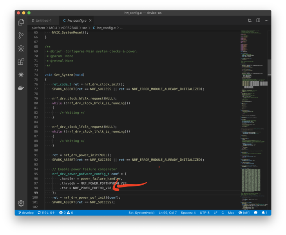Click the breadcrumb ellipsis symbol
The width and height of the screenshot is (286, 235).
pyautogui.click(x=121, y=28)
